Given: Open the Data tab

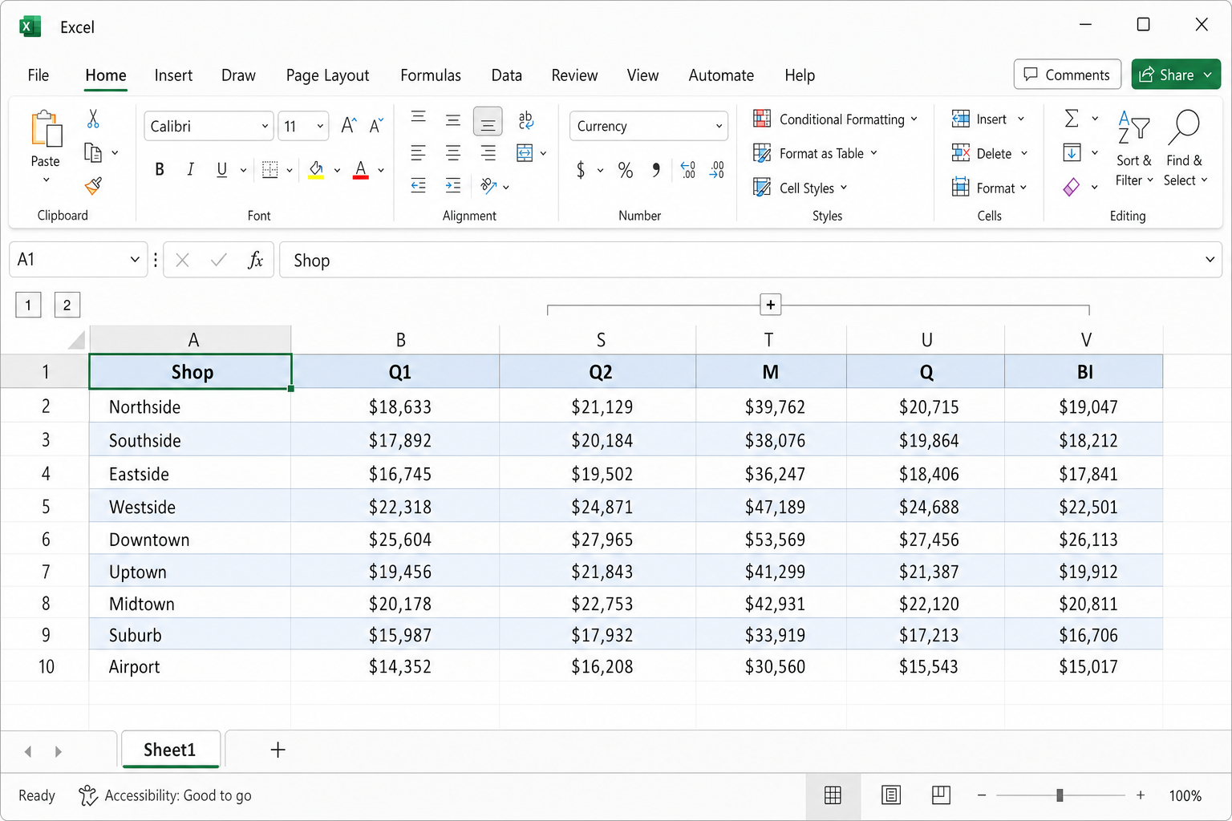Looking at the screenshot, I should click(x=507, y=75).
